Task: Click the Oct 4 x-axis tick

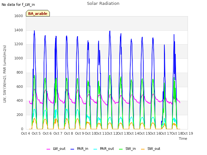Action: click(26, 133)
